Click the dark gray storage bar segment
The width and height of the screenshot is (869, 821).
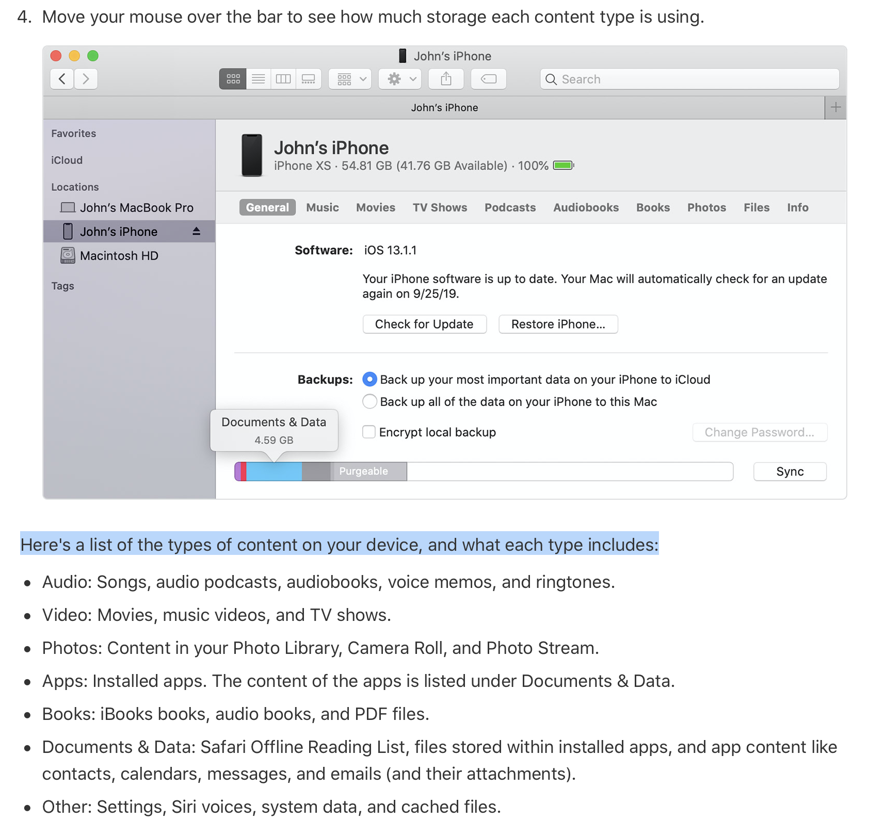(316, 471)
